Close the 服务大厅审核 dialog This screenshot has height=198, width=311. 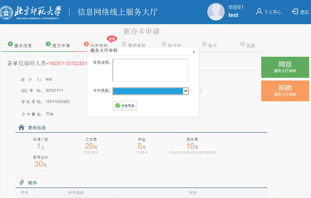(x=194, y=52)
